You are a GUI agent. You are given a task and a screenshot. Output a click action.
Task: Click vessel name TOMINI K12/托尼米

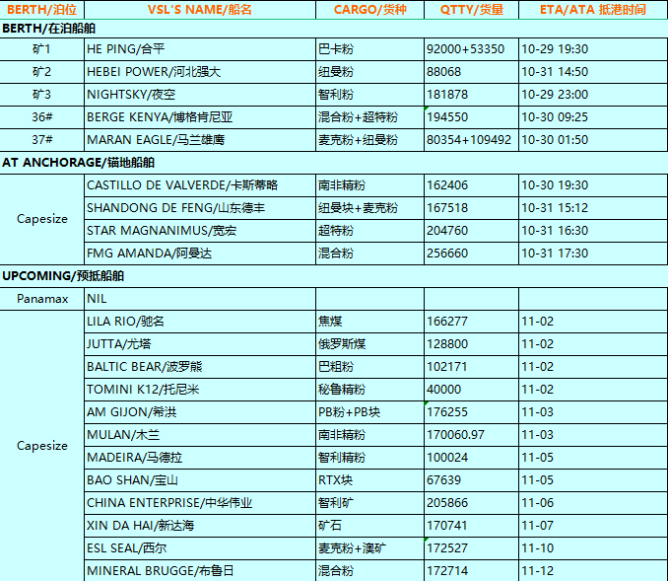pyautogui.click(x=143, y=389)
